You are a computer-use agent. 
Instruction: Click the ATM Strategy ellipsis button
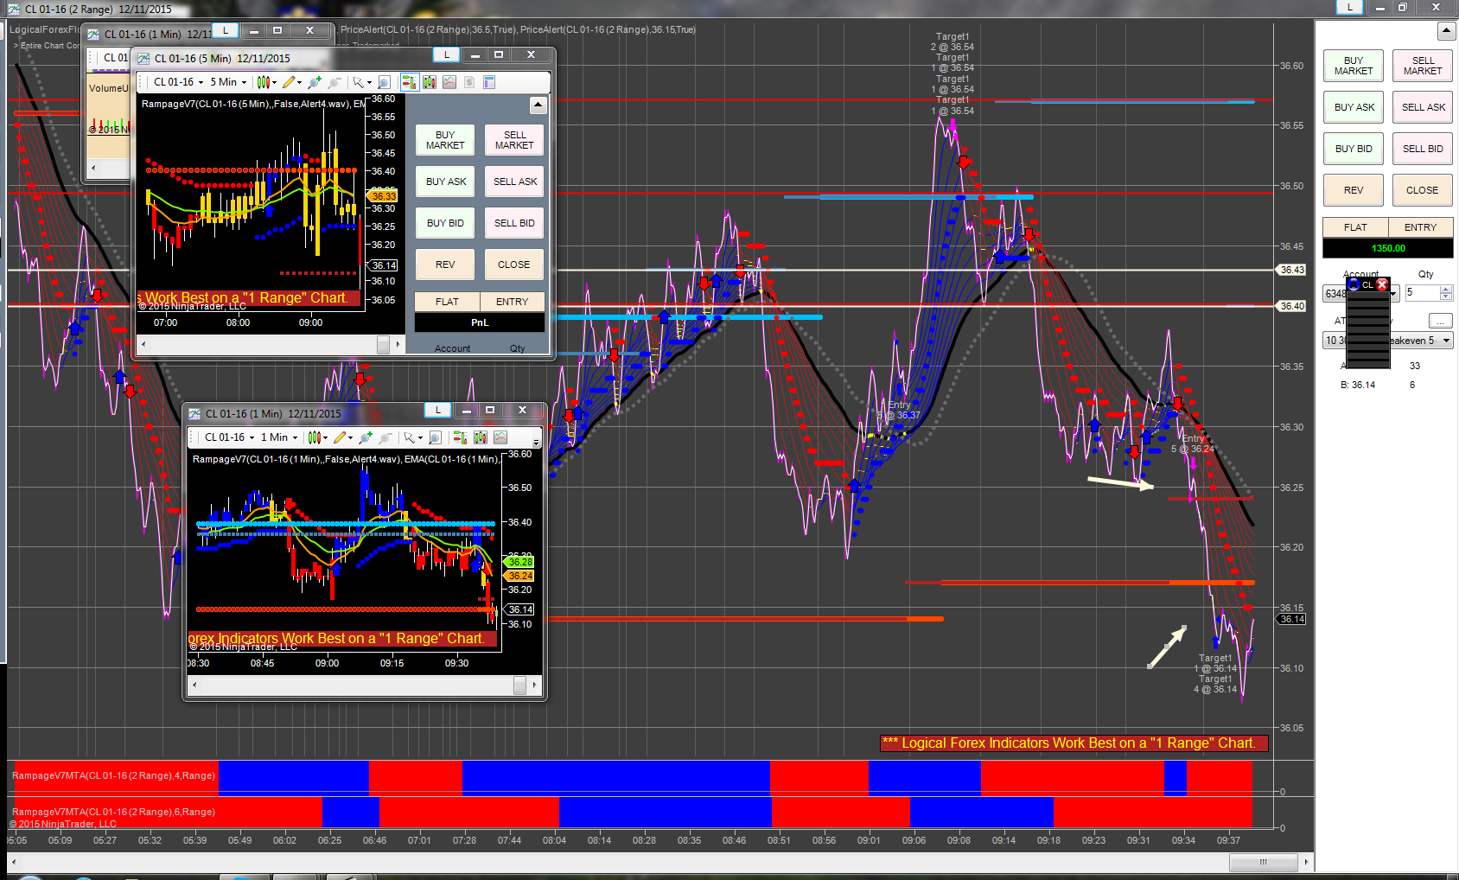(1441, 321)
